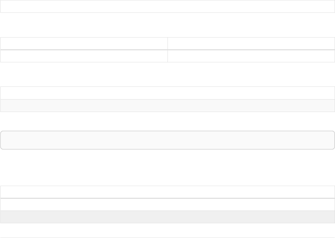Viewport: 335px width, 238px height.
Task: Select the top-left cell of the two-column table
Action: coord(84,44)
